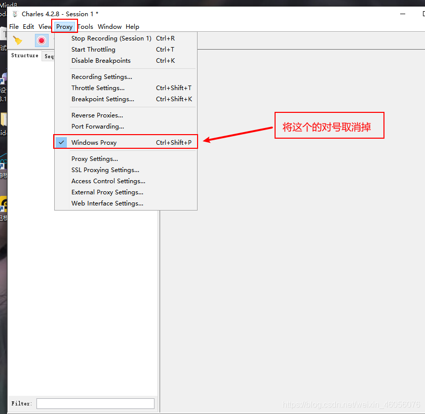The width and height of the screenshot is (425, 414).
Task: Open the Window menu
Action: [109, 26]
